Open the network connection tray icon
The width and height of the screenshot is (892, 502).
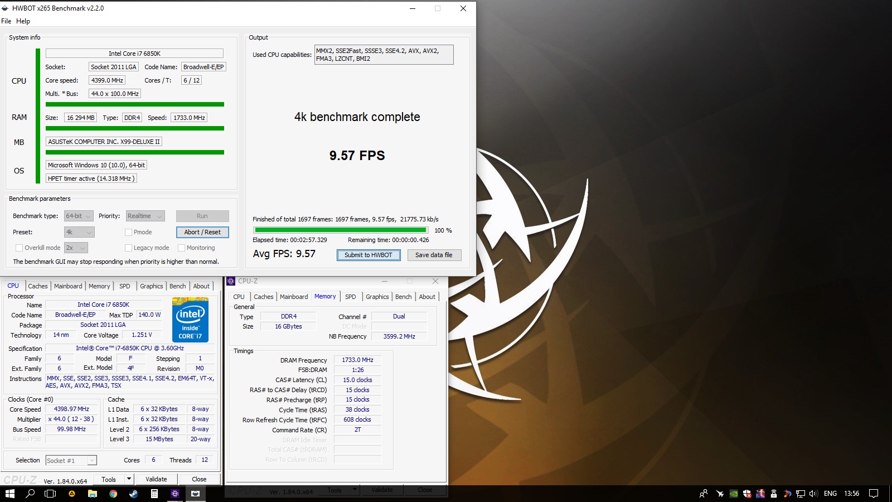(801, 494)
